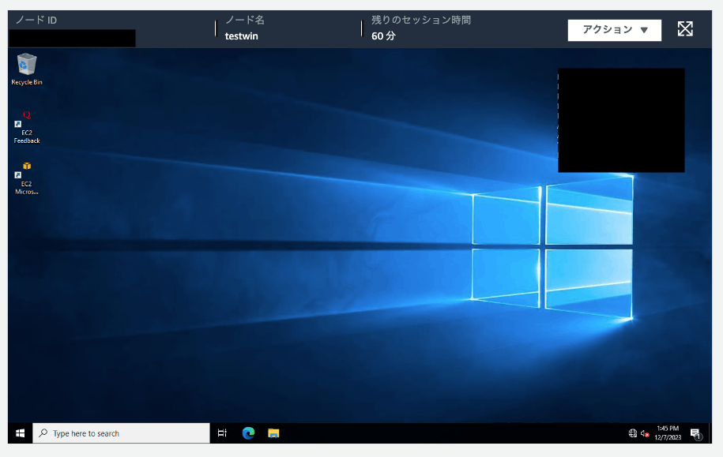
Task: Select the EC2 Micros... desktop shortcut
Action: tap(27, 178)
